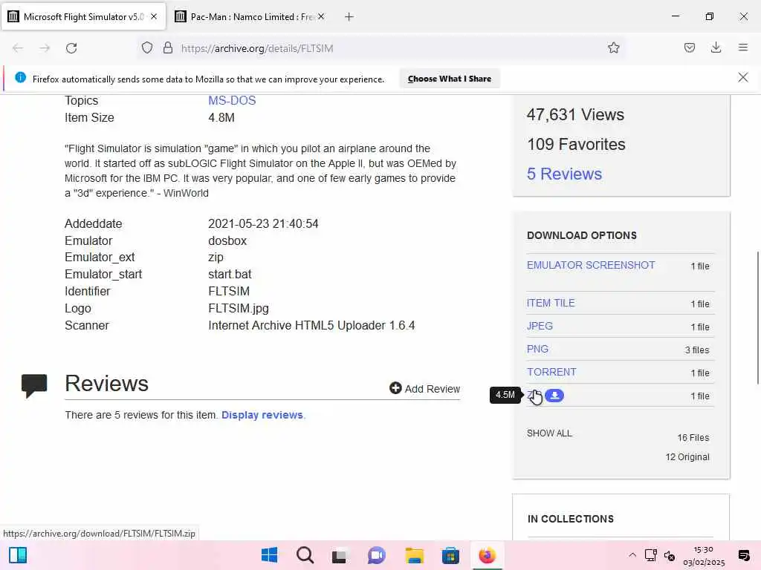761x570 pixels.
Task: Click Add Review link text
Action: tap(433, 389)
